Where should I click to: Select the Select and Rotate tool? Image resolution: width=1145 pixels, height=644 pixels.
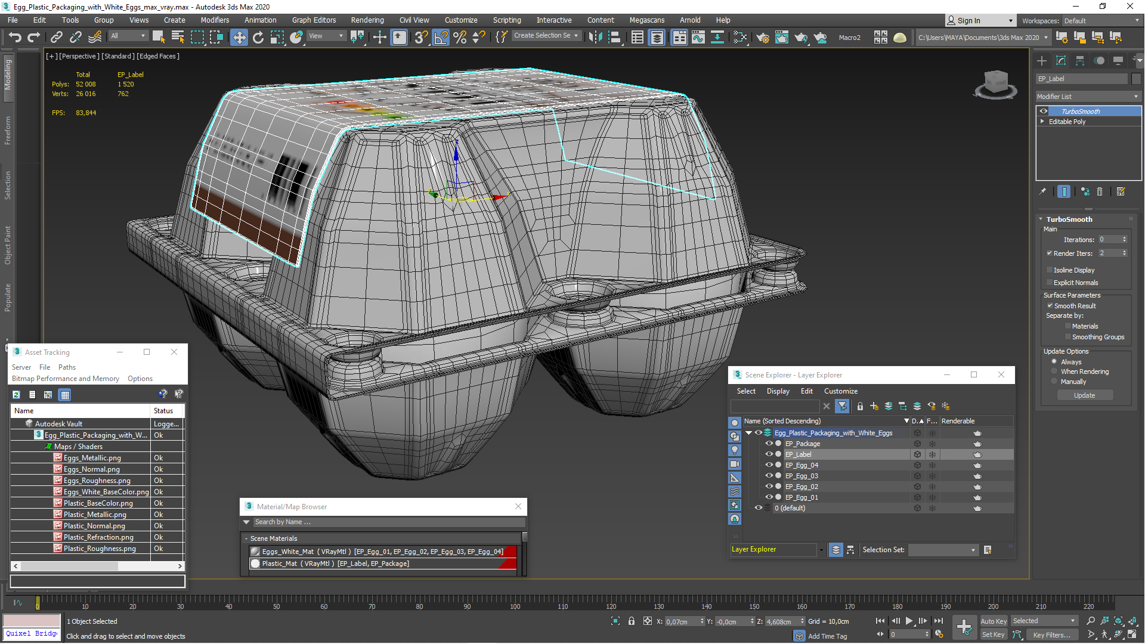pos(258,37)
